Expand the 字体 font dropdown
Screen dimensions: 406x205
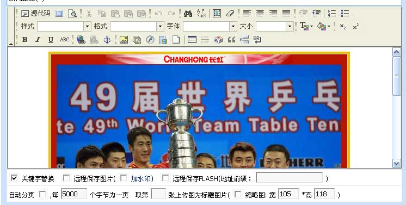tap(233, 26)
